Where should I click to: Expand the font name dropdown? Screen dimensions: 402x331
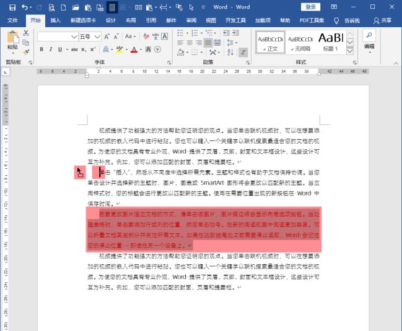(74, 37)
